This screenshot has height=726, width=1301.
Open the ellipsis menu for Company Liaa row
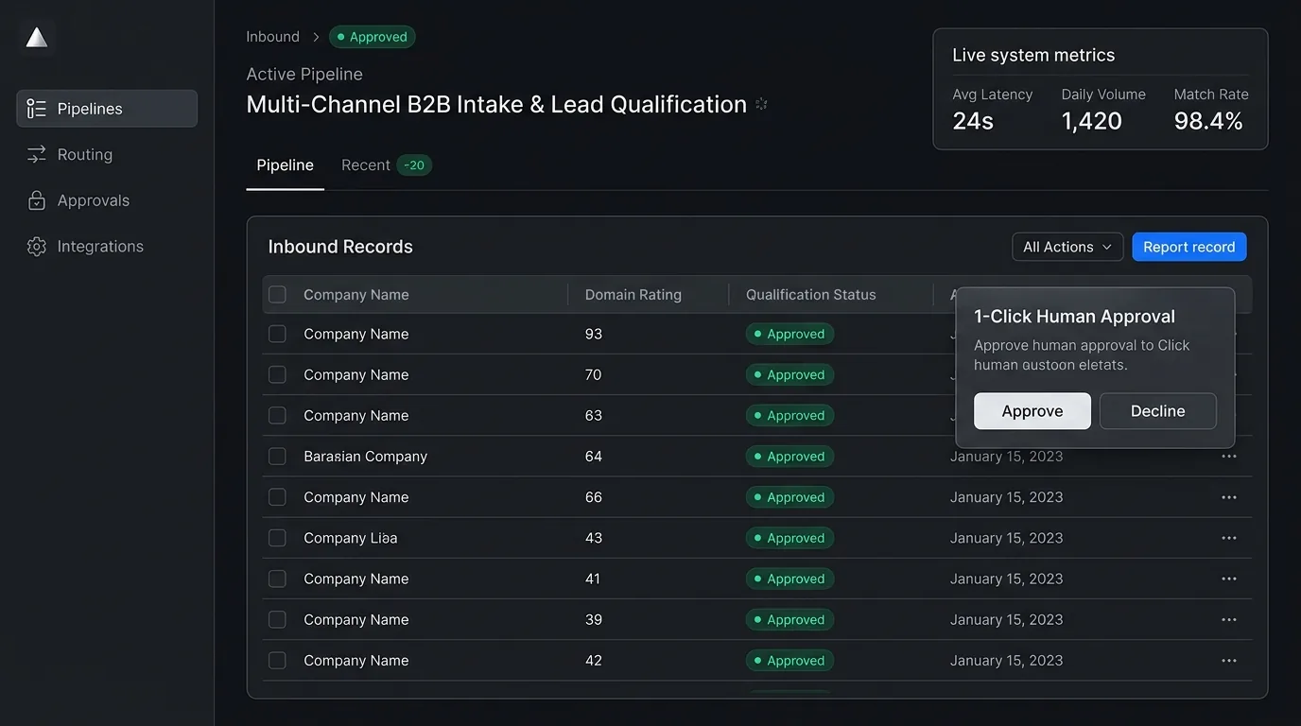click(1229, 538)
